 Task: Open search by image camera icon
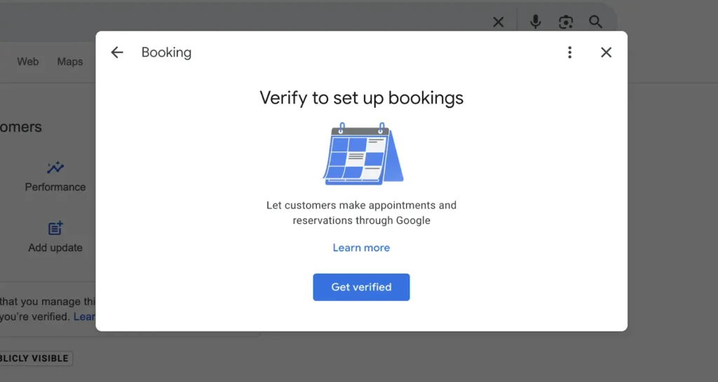[x=566, y=22]
